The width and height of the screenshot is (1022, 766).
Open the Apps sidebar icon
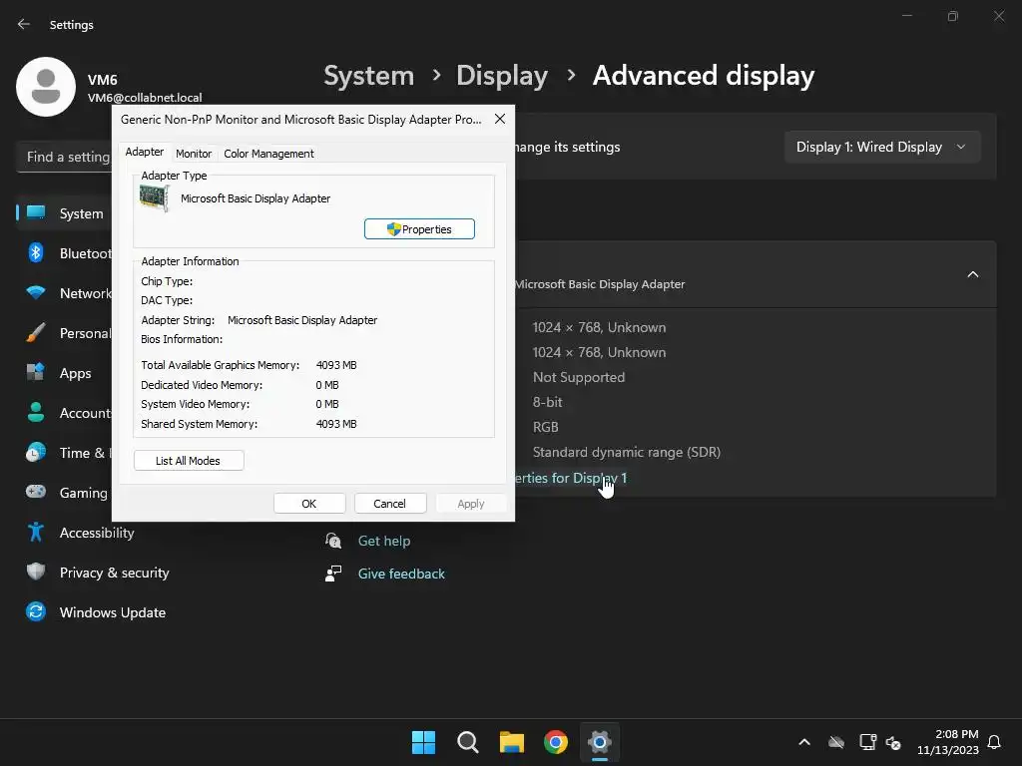(x=36, y=373)
